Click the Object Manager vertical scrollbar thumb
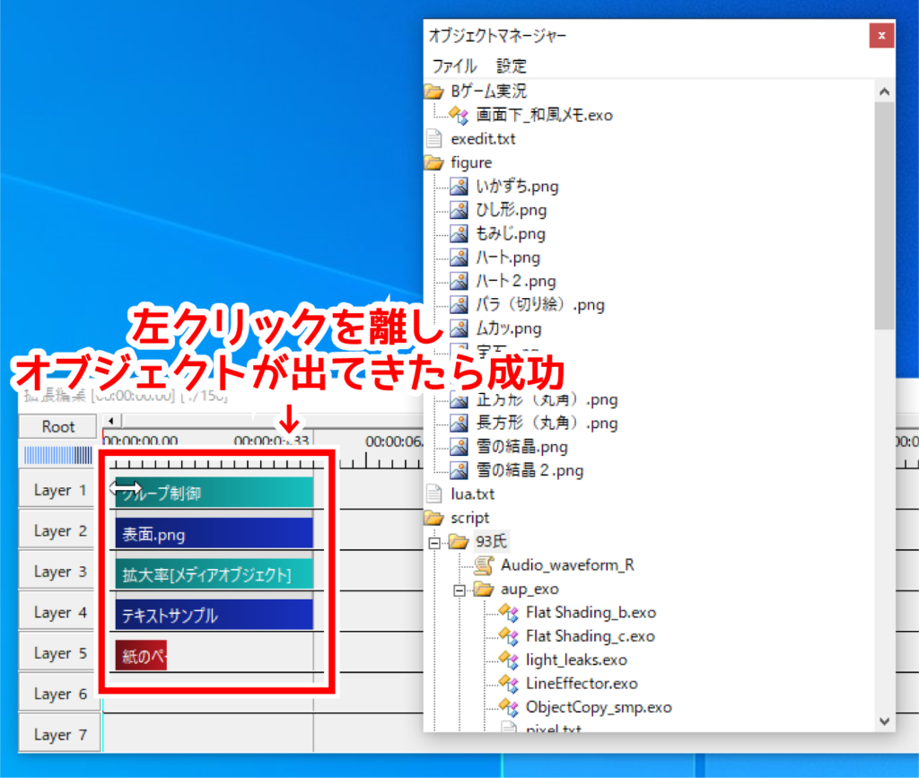 click(884, 215)
